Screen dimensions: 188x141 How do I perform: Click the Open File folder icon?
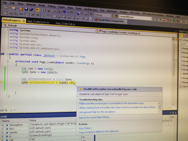[21, 9]
